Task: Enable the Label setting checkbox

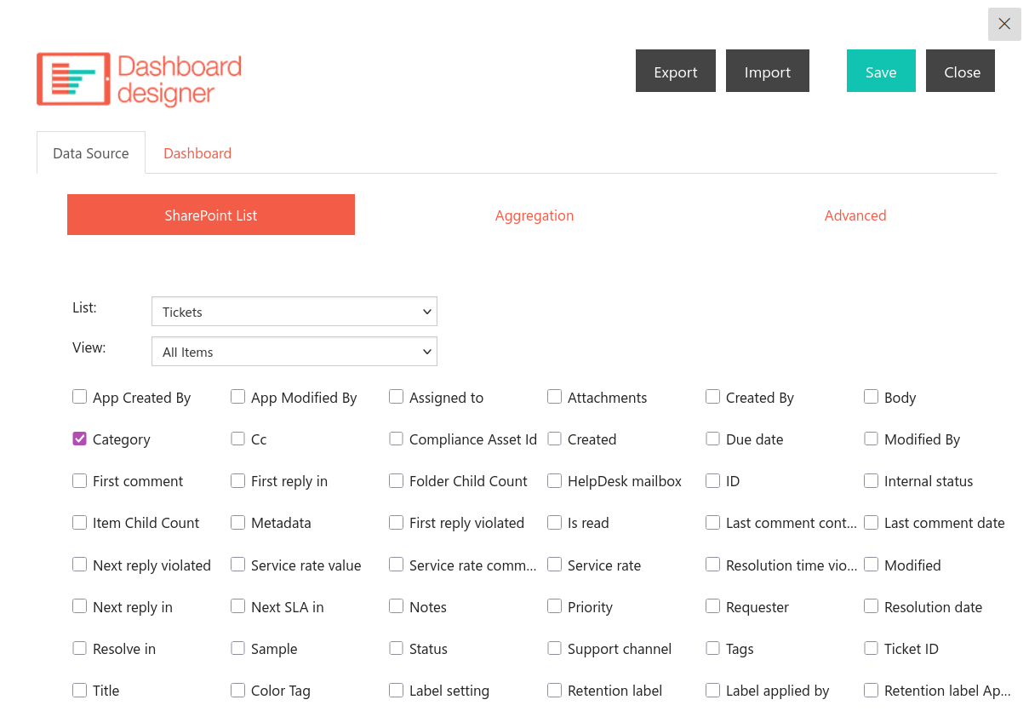Action: tap(396, 690)
